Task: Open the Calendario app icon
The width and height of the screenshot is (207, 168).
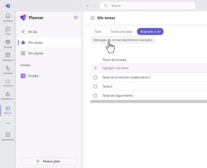Action: coord(8,55)
